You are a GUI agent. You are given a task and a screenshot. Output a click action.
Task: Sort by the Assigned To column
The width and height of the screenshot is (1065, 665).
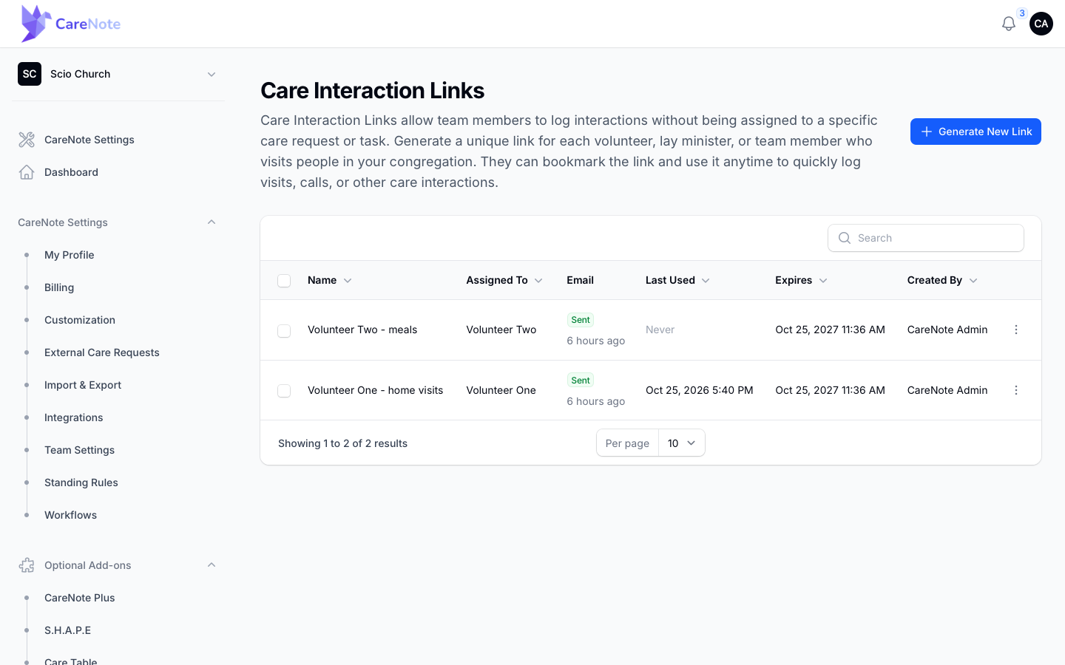tap(504, 280)
